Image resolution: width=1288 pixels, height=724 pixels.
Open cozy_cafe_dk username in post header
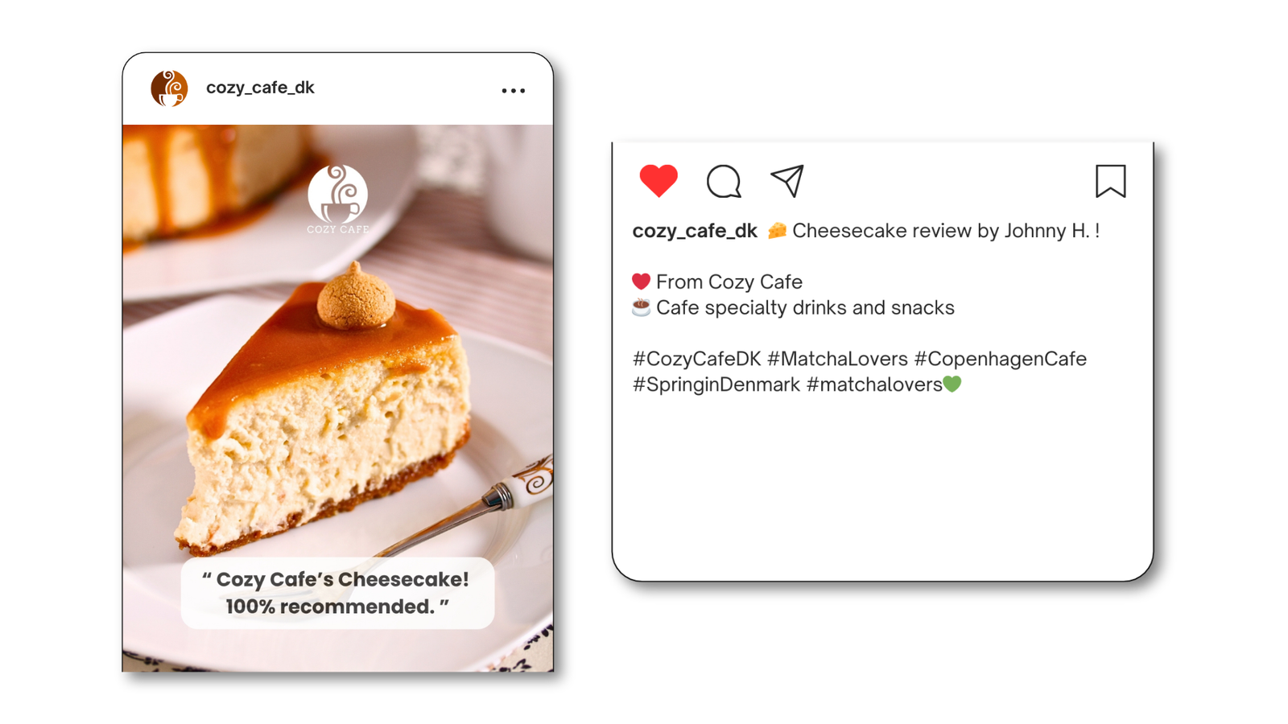[x=260, y=88]
